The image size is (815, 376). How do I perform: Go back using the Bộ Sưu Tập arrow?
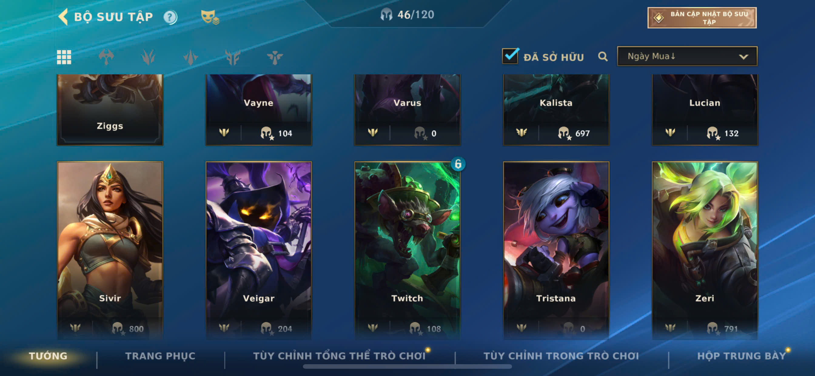(63, 16)
